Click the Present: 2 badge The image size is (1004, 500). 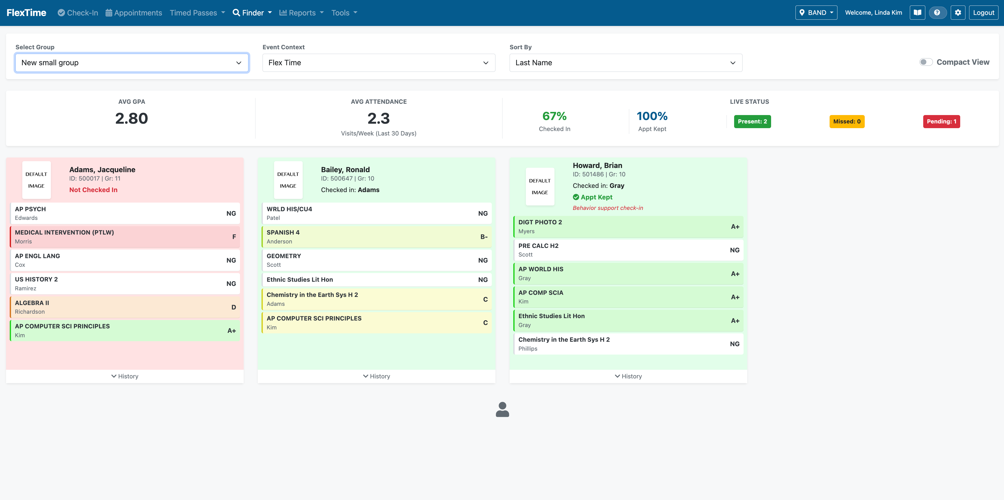752,122
